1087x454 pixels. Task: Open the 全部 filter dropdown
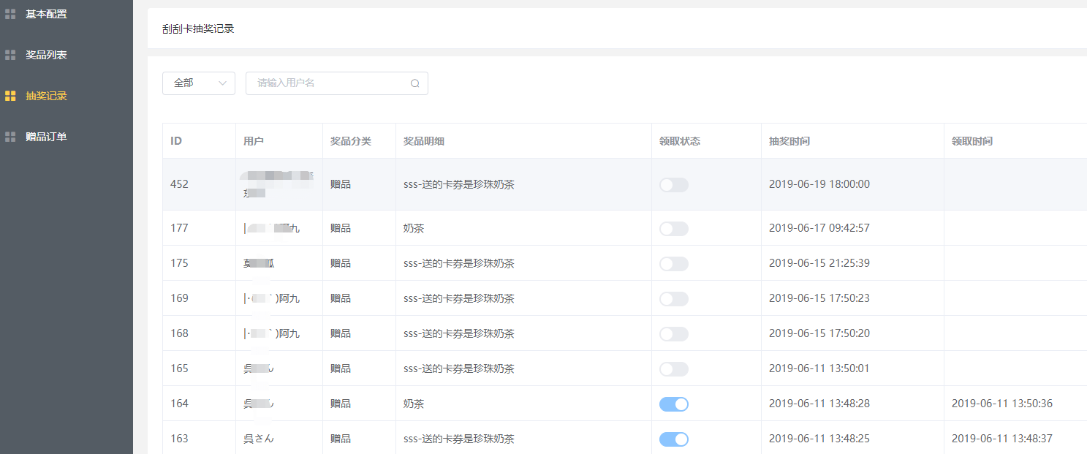[198, 83]
